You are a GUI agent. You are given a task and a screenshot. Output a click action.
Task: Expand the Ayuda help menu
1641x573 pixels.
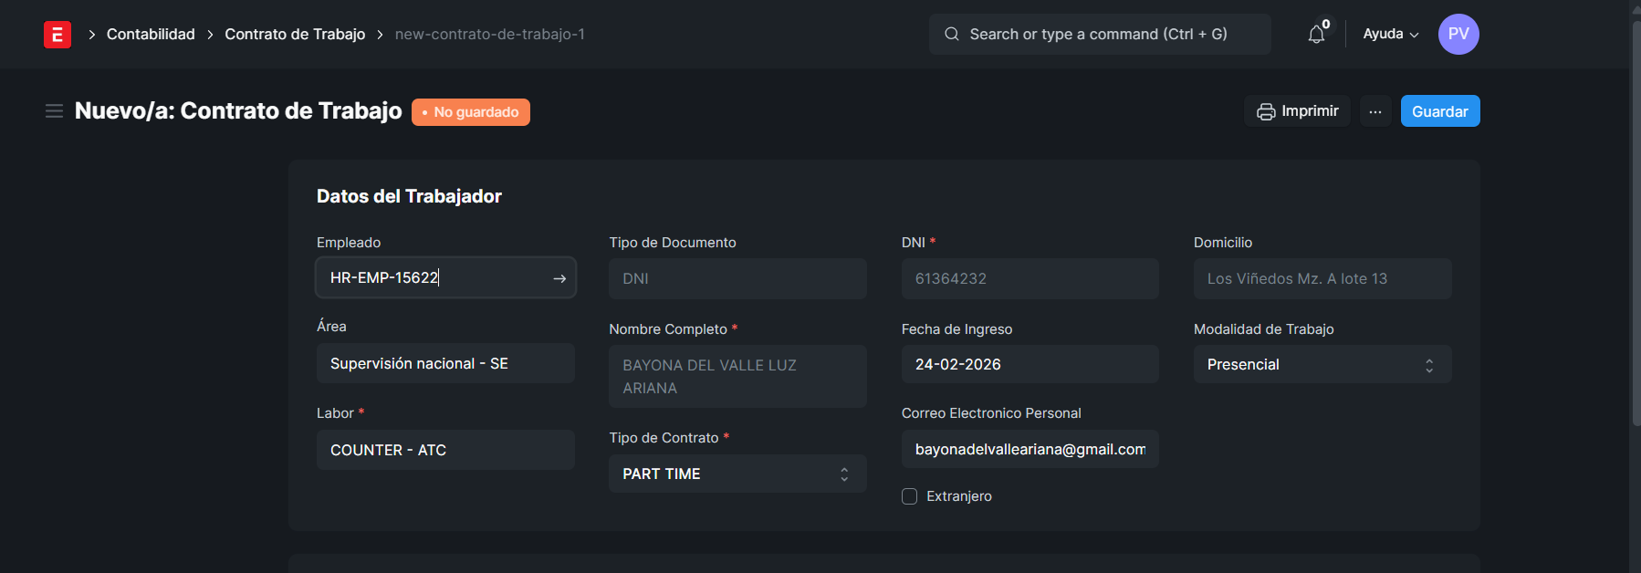point(1390,35)
